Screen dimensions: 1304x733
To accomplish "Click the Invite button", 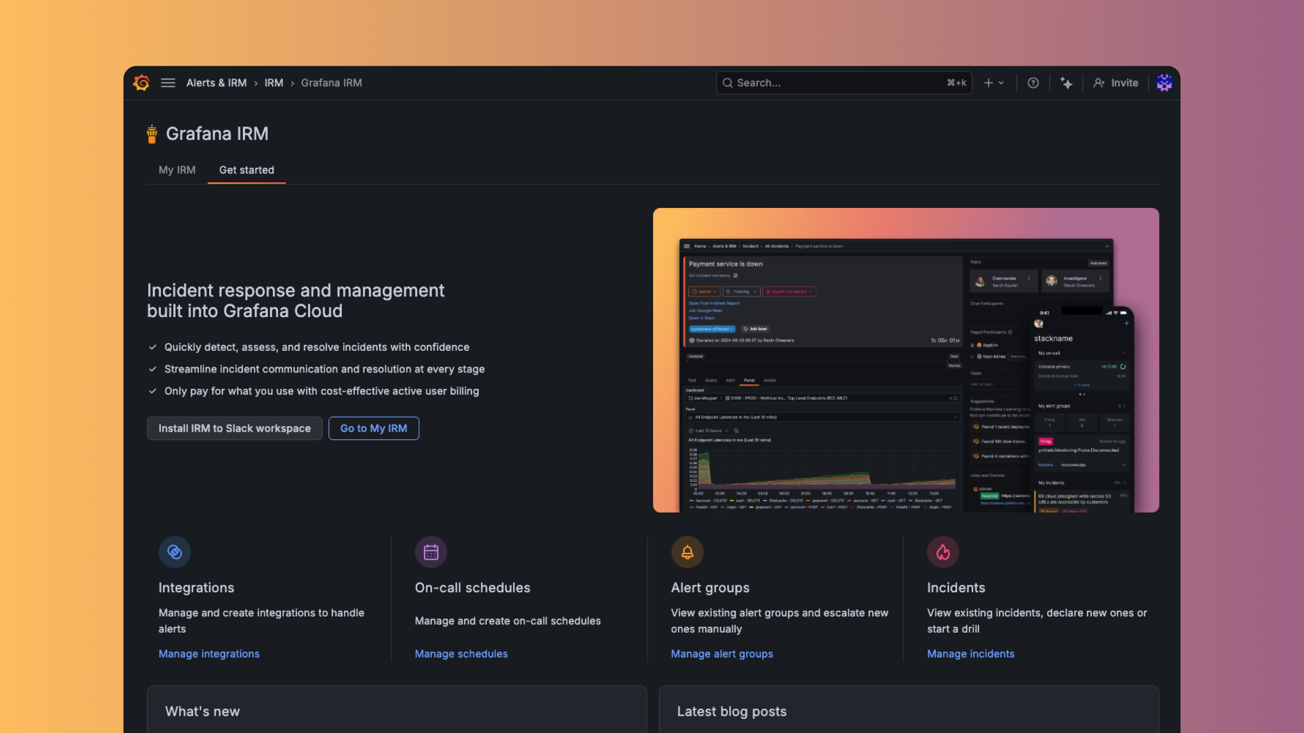I will (x=1116, y=83).
